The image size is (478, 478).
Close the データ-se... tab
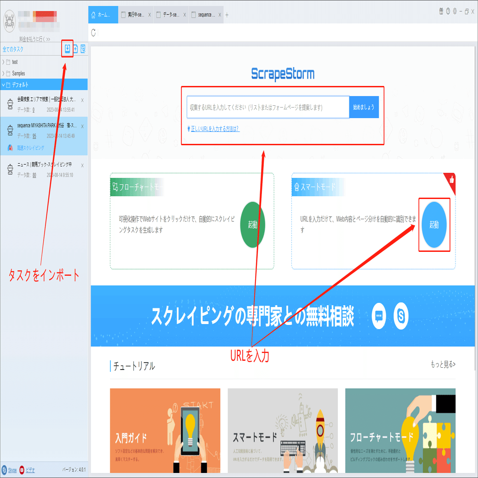click(x=184, y=15)
